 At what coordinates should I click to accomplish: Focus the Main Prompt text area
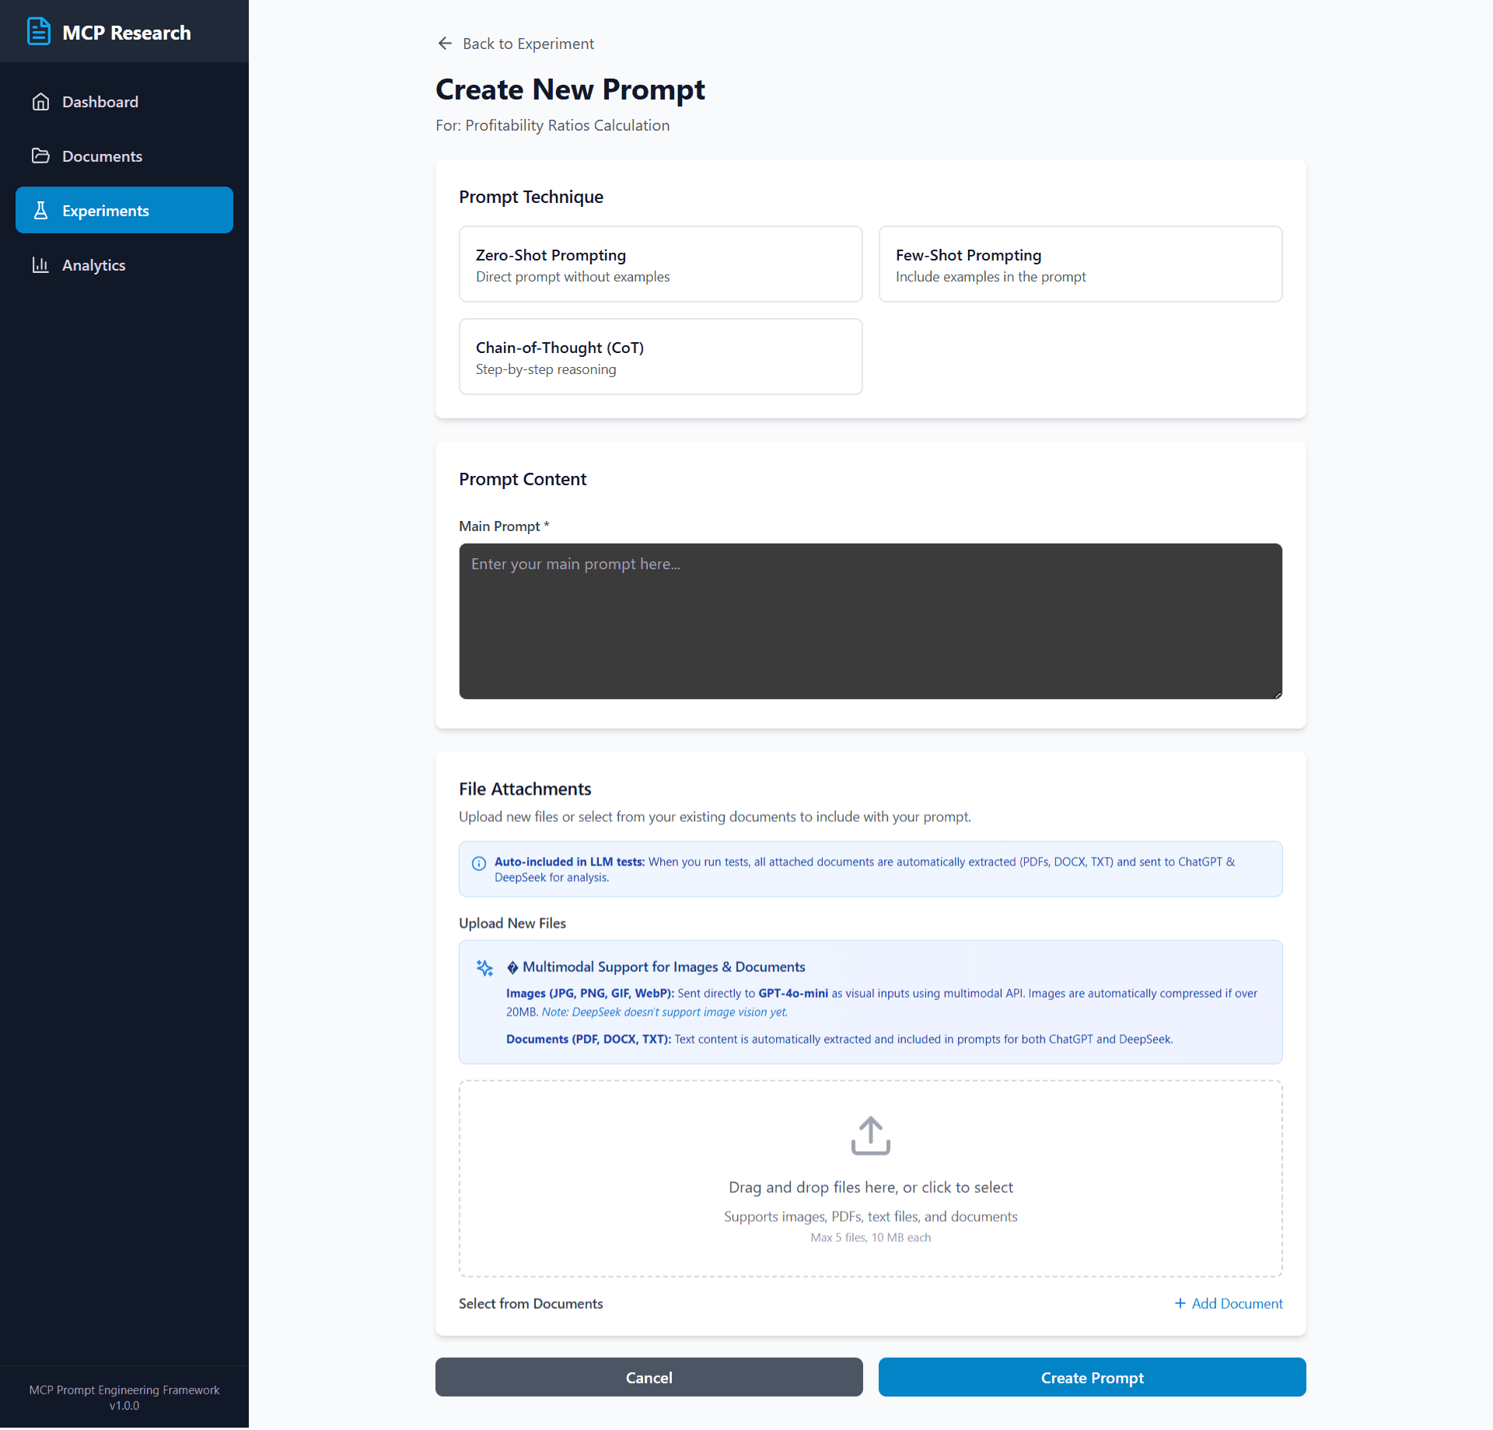pos(870,621)
